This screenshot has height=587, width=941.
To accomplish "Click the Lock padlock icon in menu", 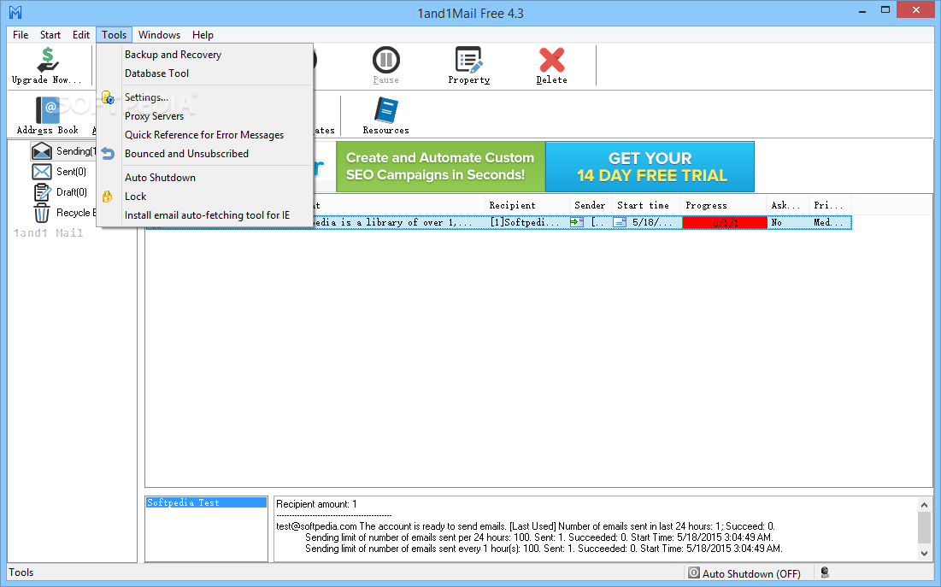I will click(108, 197).
